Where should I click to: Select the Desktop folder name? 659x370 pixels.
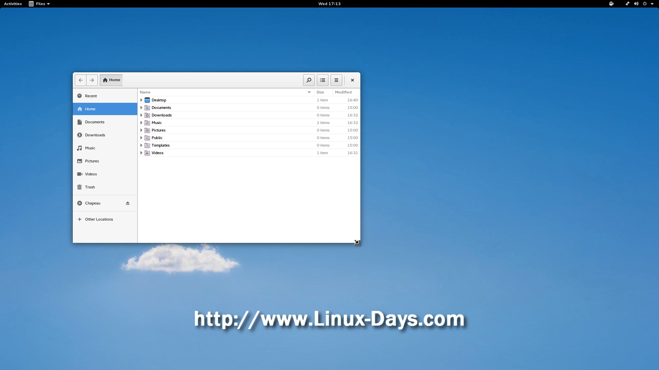tap(159, 100)
